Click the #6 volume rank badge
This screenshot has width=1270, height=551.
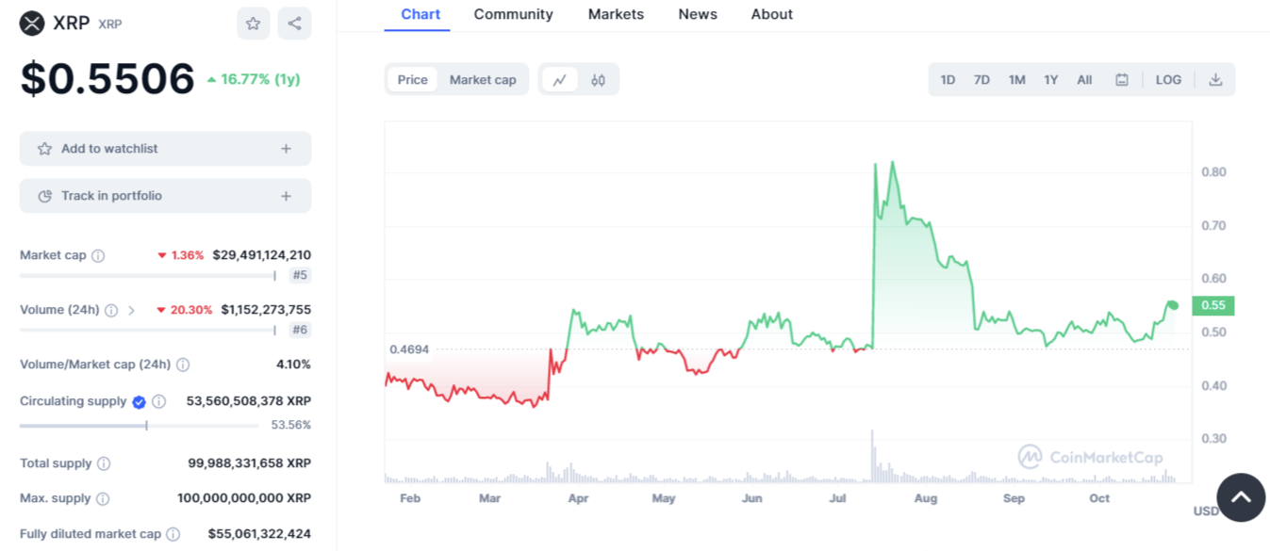[300, 330]
